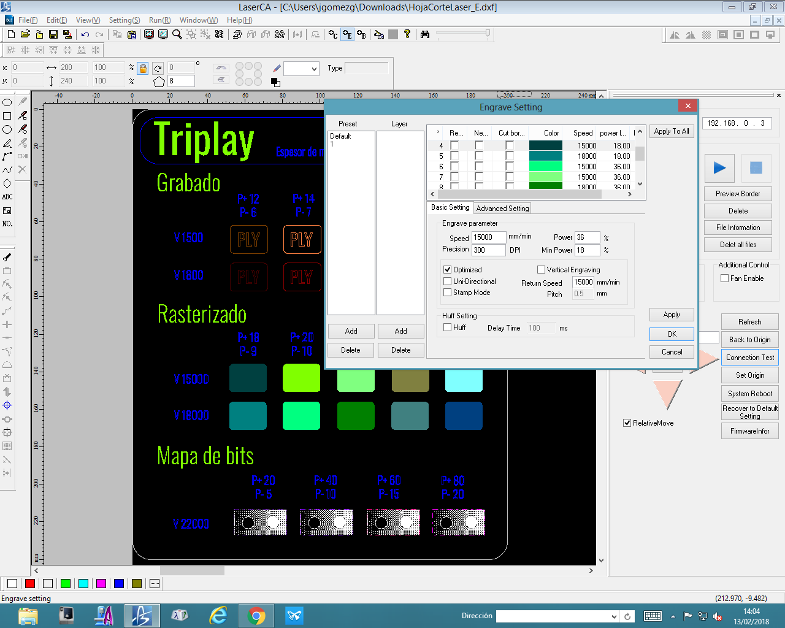Select the Engrave setting toolbar icon (E)
This screenshot has width=785, height=628.
tap(347, 34)
